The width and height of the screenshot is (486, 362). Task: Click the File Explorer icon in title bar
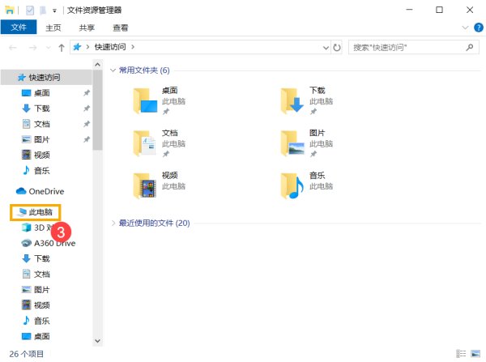(10, 11)
